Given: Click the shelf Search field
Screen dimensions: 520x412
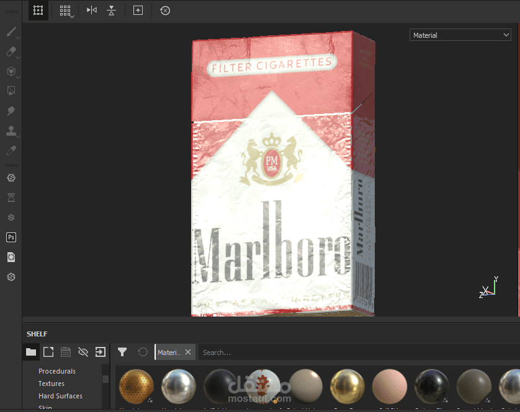Looking at the screenshot, I should (x=359, y=353).
